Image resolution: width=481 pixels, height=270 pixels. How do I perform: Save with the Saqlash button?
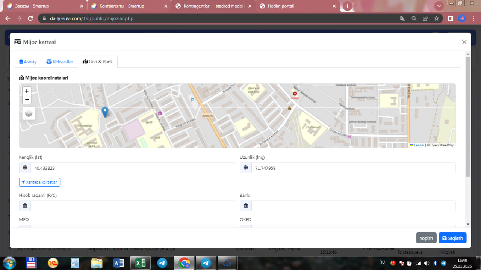coord(452,238)
